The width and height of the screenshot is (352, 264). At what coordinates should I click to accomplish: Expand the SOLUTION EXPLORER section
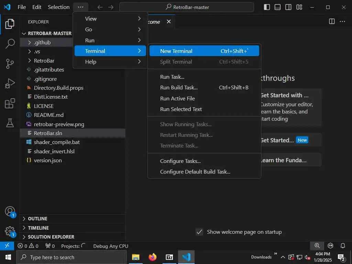73,236
